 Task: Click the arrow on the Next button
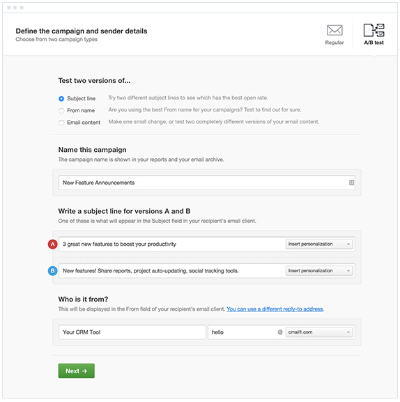85,371
